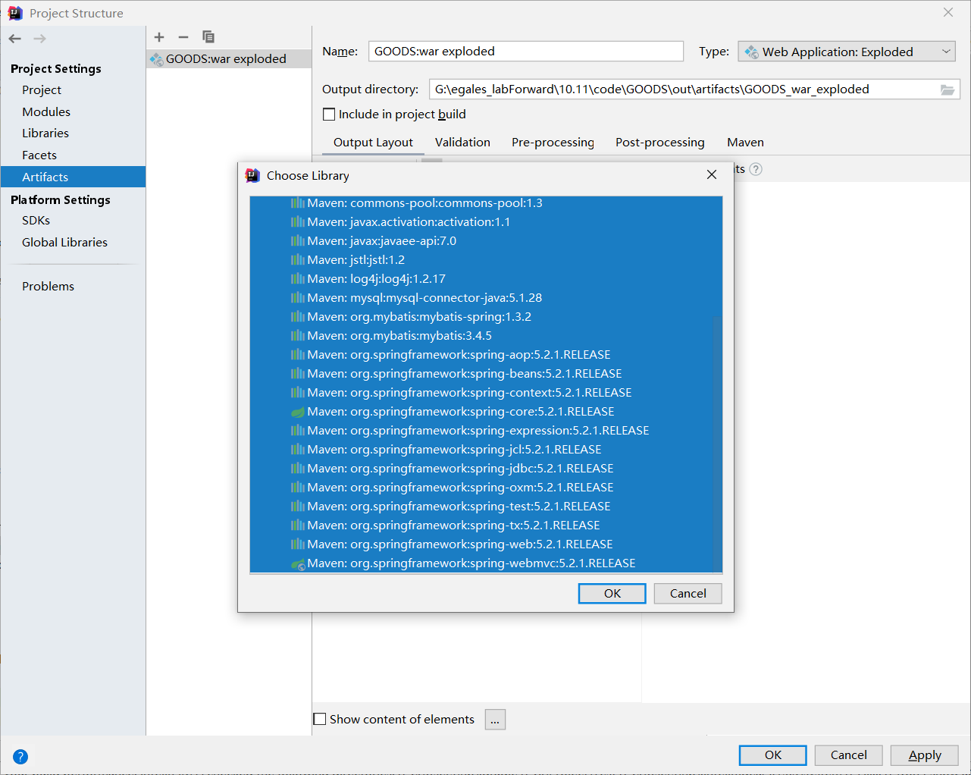
Task: Open Global Libraries settings
Action: (64, 243)
